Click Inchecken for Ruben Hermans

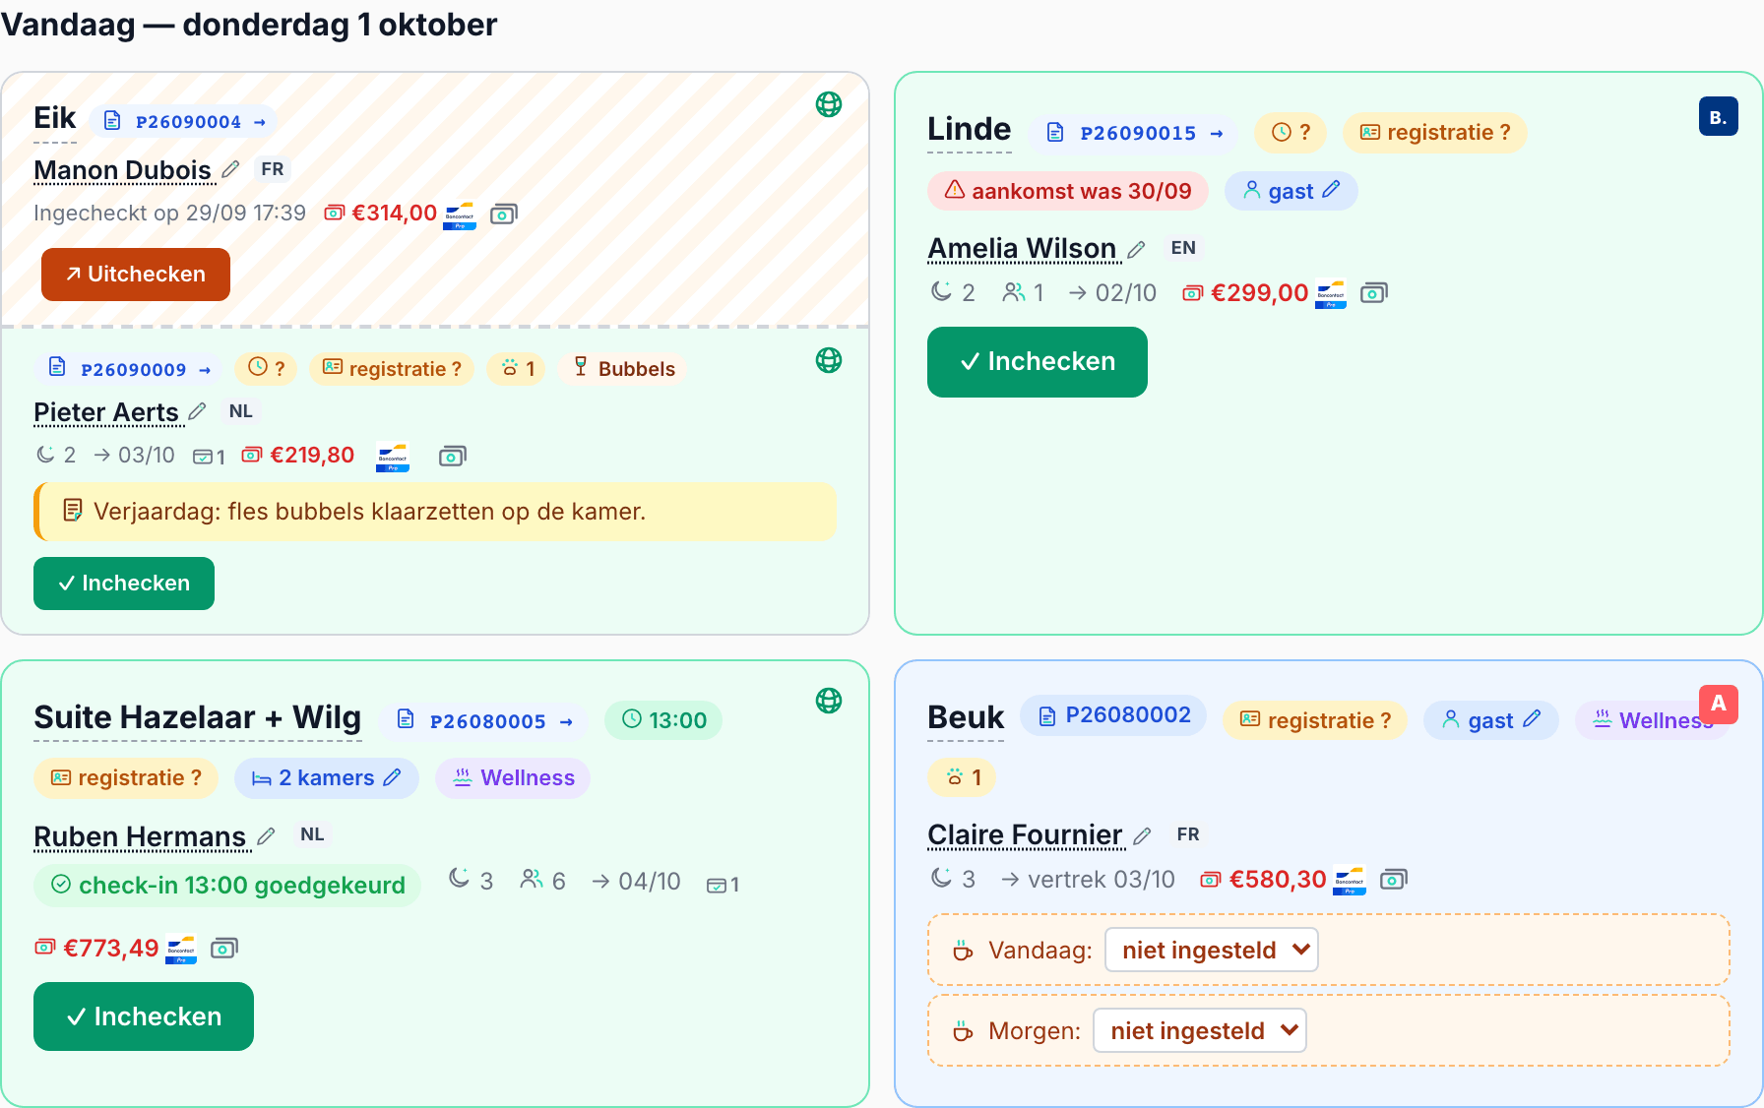tap(144, 1016)
